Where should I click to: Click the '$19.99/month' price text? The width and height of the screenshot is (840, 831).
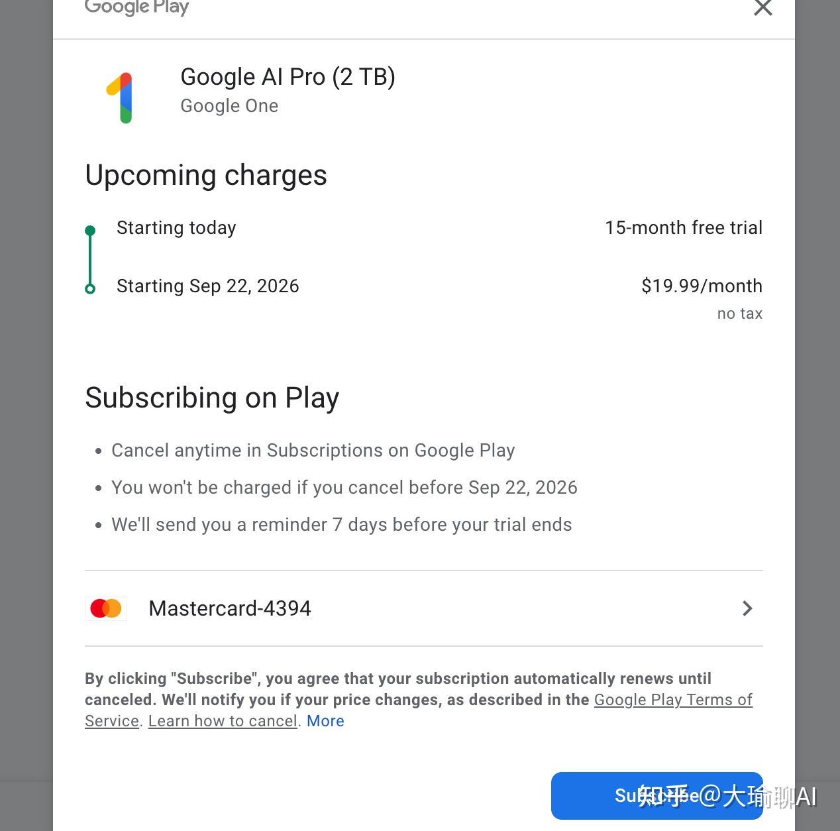702,286
